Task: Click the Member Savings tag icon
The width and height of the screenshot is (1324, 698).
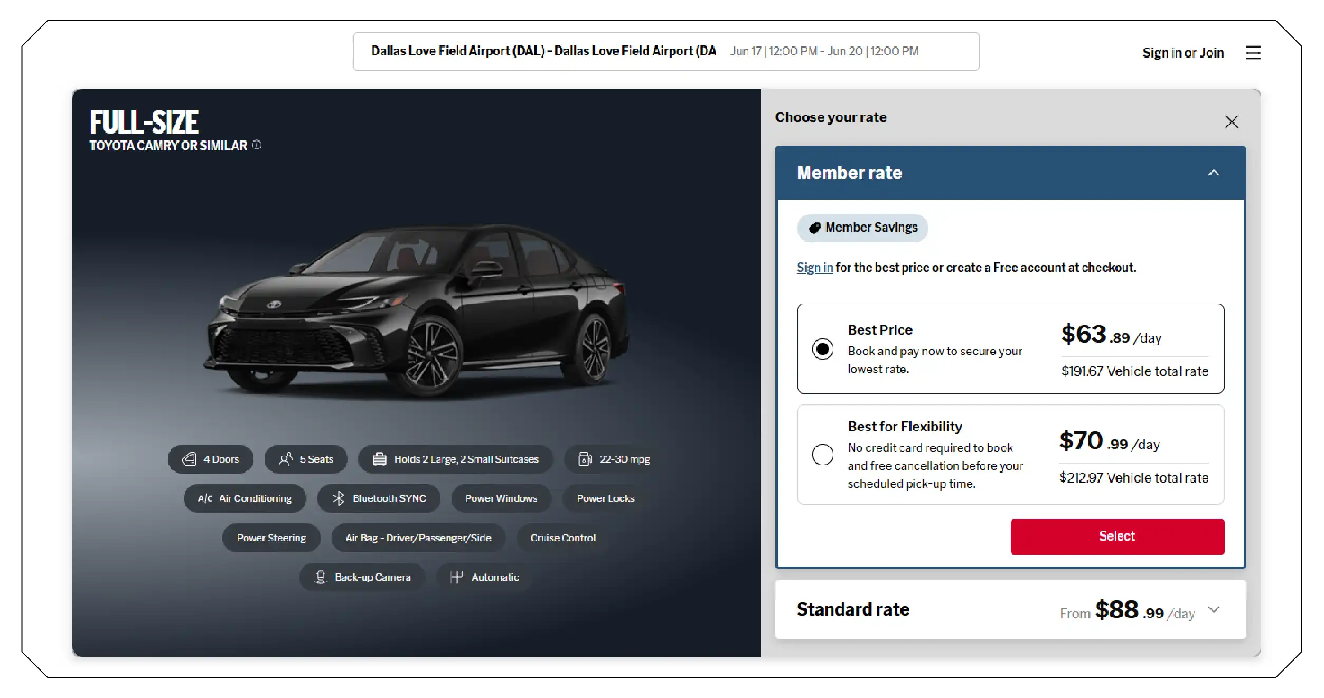Action: pos(815,228)
